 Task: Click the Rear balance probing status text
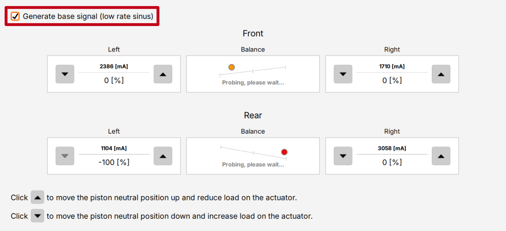point(253,165)
